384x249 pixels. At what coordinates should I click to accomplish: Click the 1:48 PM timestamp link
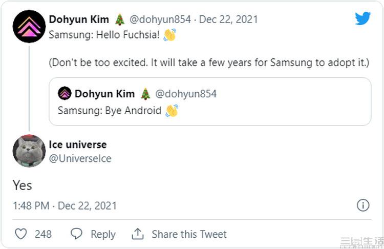[31, 205]
